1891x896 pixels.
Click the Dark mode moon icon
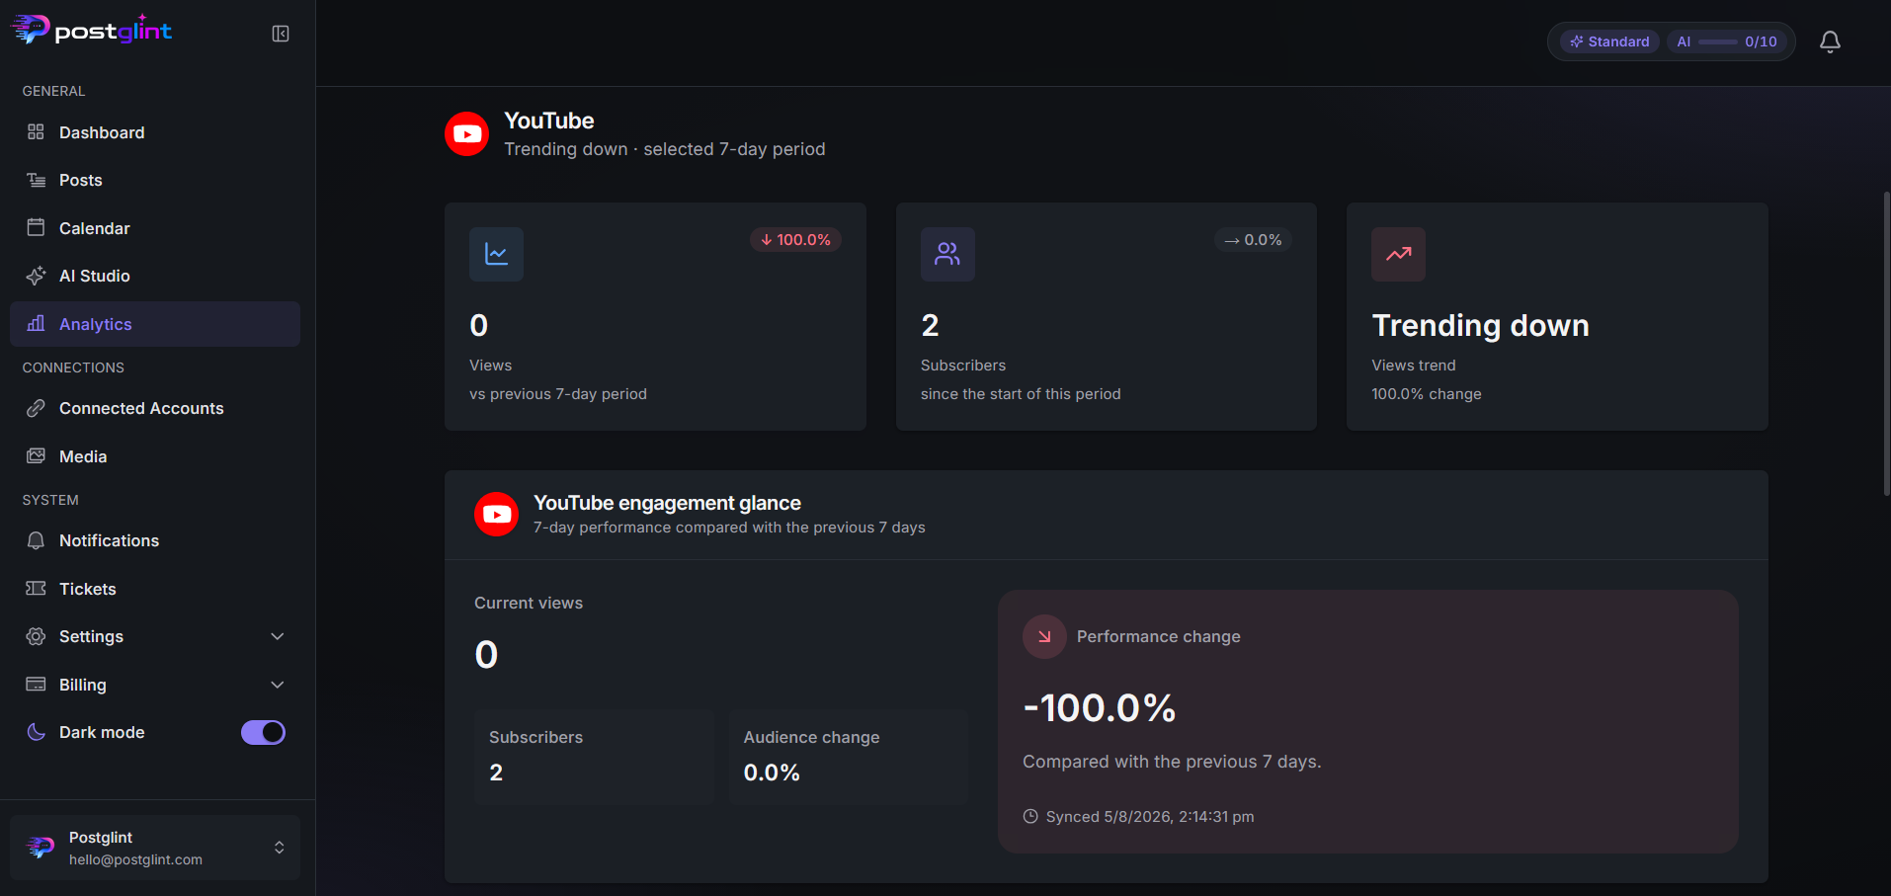pyautogui.click(x=36, y=732)
